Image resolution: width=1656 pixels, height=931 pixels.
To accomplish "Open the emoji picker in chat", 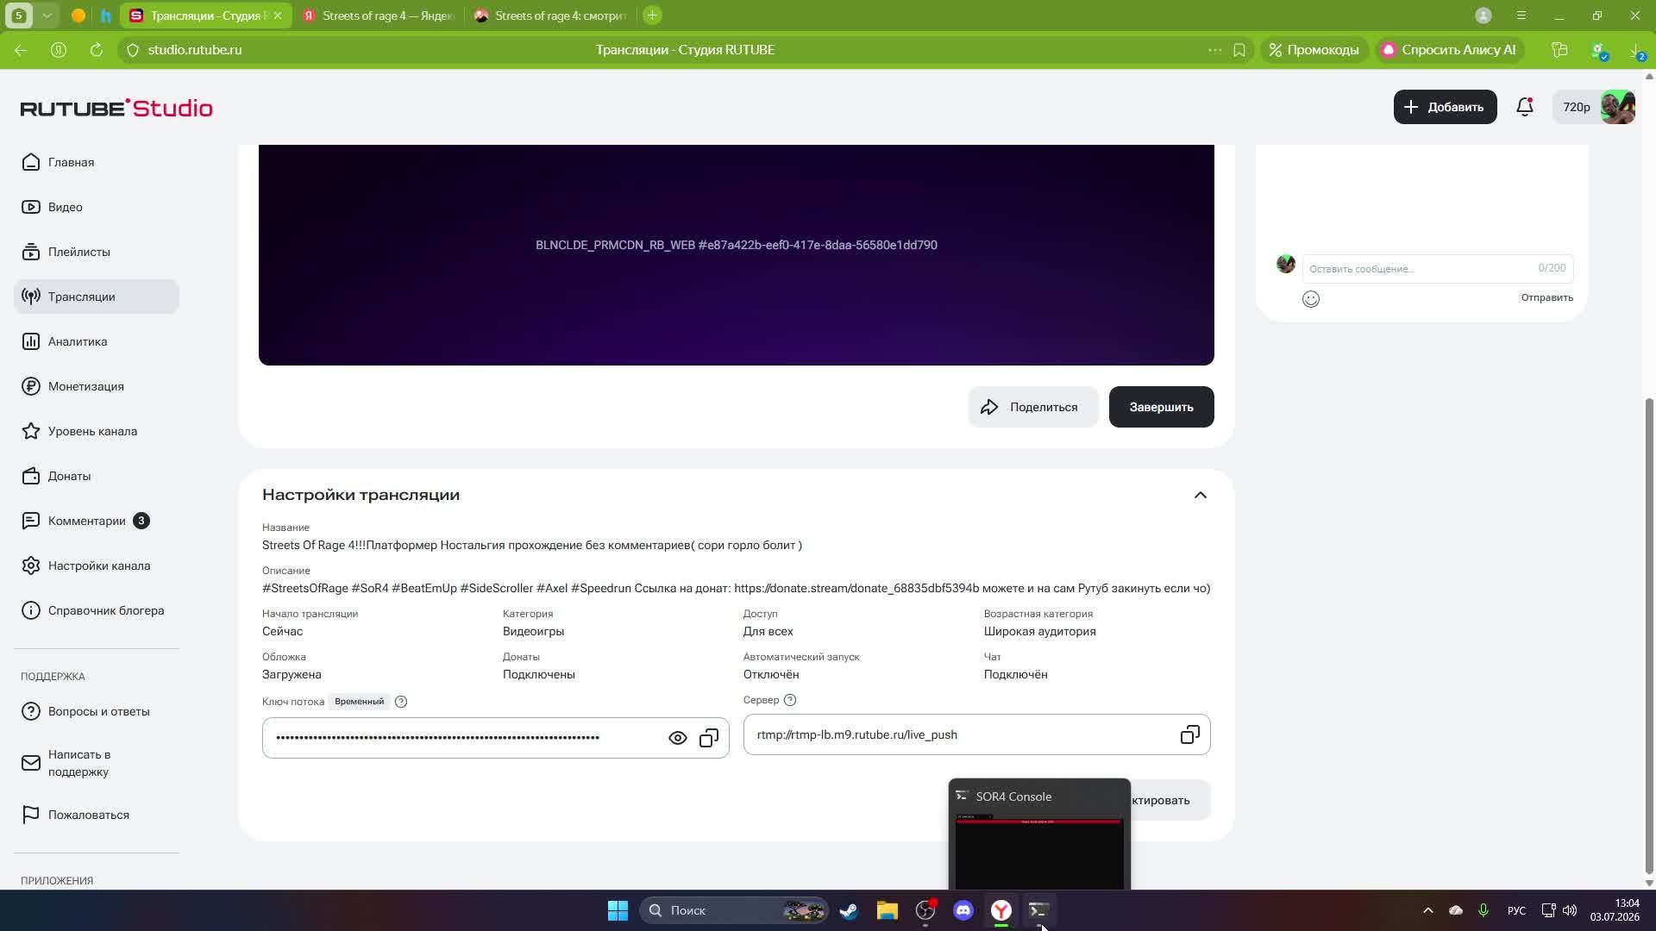I will [x=1311, y=299].
